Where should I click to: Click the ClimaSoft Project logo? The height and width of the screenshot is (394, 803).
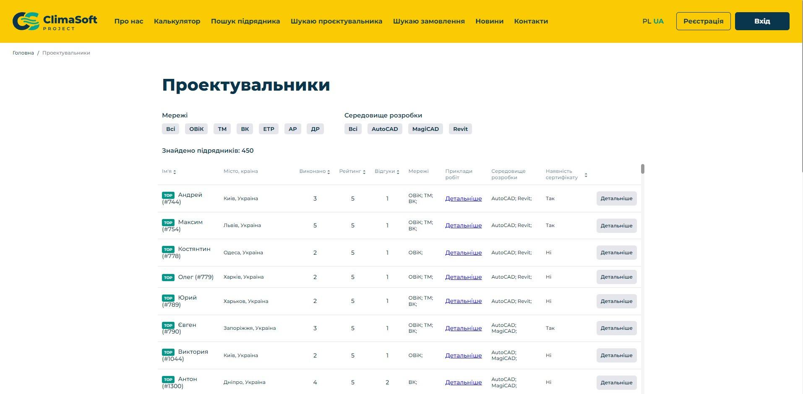[x=55, y=21]
